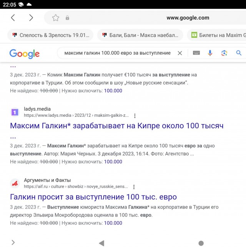
Task: Include 100.000 in the ladys.media result
Action: click(x=113, y=162)
